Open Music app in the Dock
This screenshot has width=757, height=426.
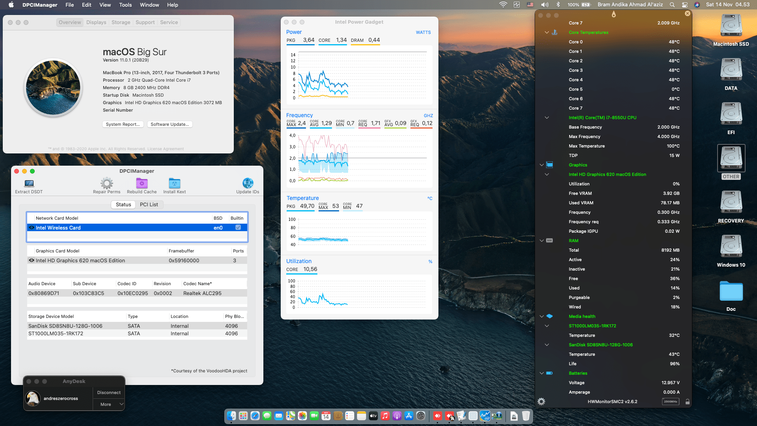(385, 416)
